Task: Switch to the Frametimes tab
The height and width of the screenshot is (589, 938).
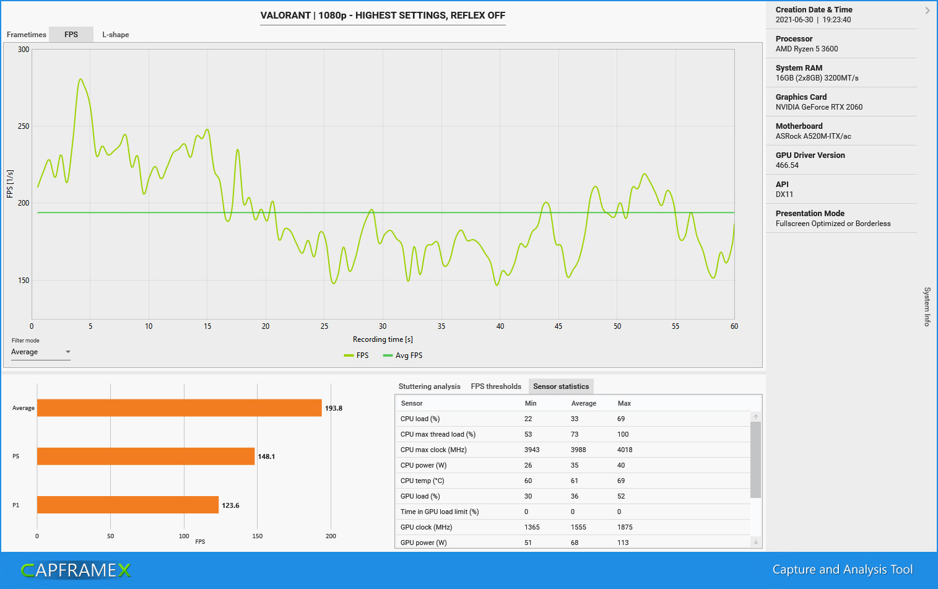Action: 27,35
